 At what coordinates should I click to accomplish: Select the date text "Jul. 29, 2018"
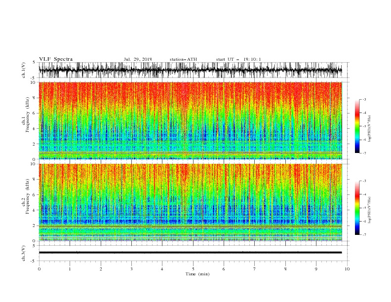click(138, 59)
